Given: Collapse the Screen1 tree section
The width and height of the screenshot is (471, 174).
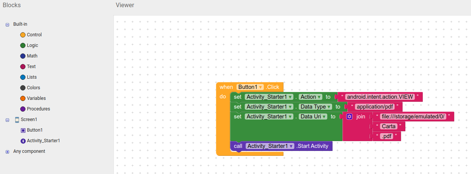Looking at the screenshot, I should point(7,120).
